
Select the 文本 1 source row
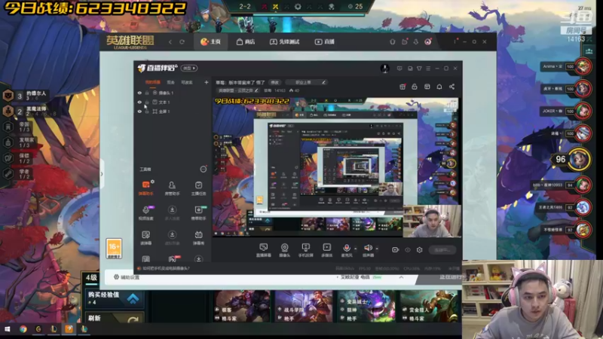[173, 102]
